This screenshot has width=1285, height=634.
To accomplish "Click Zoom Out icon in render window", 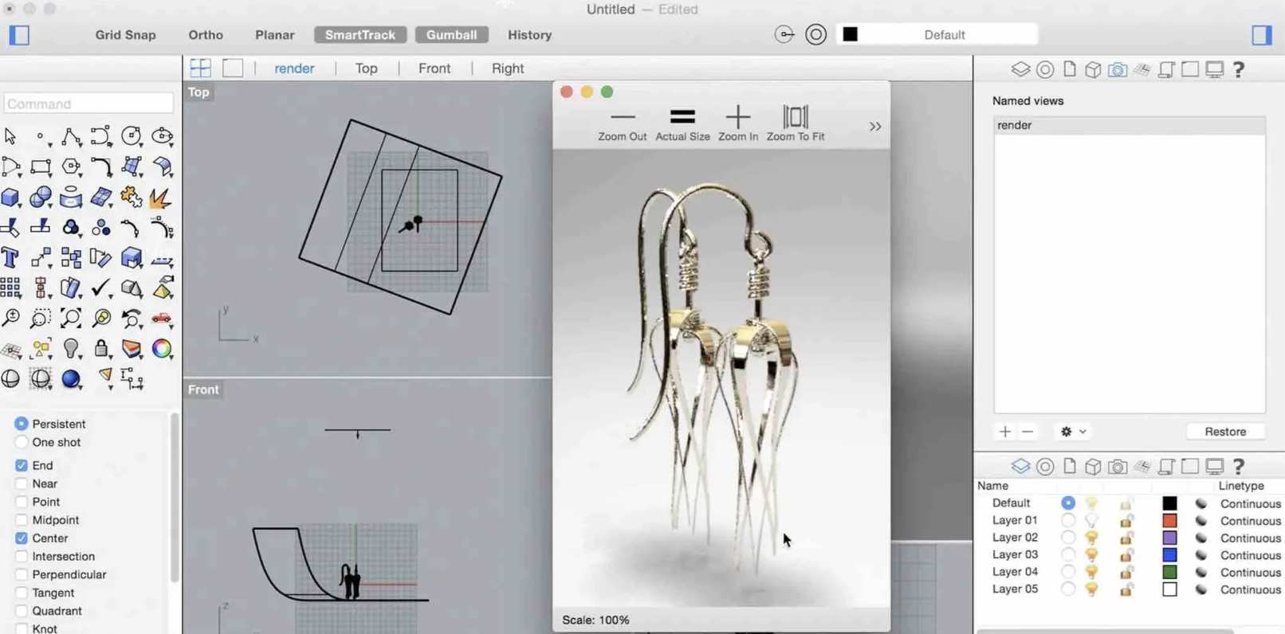I will pyautogui.click(x=622, y=118).
